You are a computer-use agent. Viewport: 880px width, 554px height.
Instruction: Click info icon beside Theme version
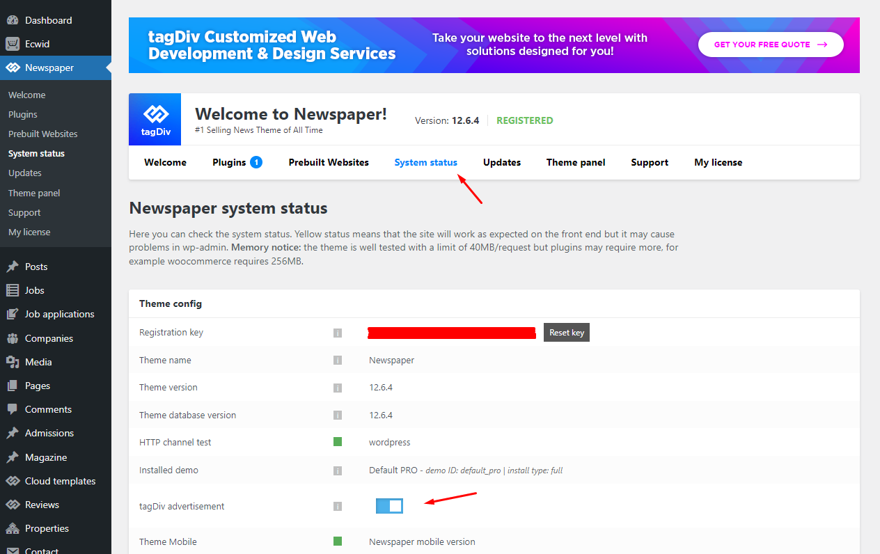click(338, 388)
